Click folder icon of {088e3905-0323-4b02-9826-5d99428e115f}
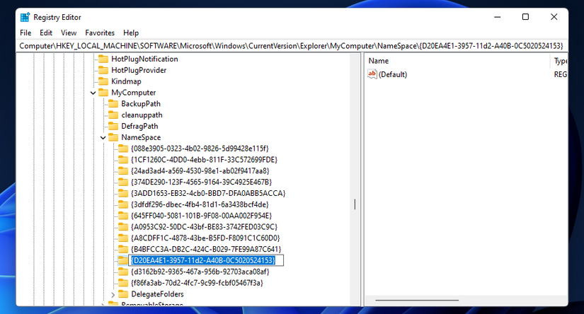Viewport: 584px width, 314px height. [x=123, y=149]
